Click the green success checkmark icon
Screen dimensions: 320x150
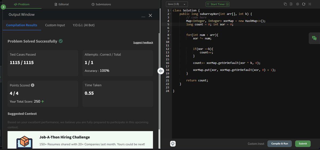(x=61, y=41)
